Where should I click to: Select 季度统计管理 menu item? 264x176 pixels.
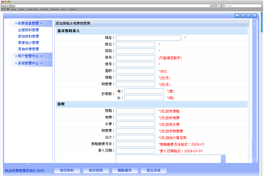(28, 43)
